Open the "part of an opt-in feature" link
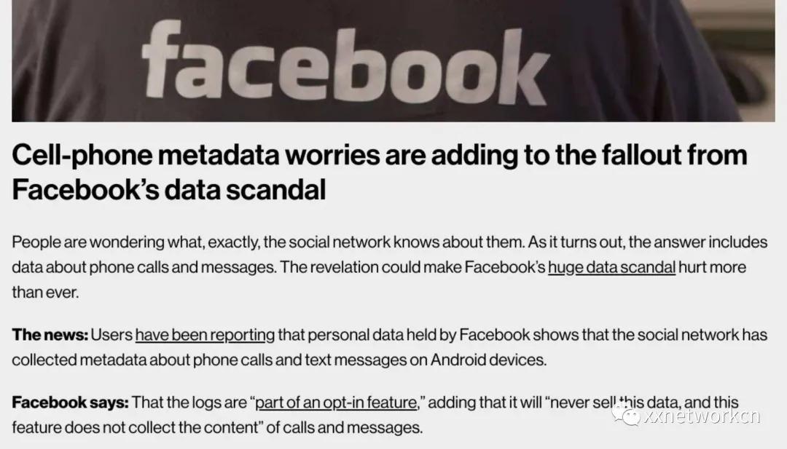 coord(335,402)
